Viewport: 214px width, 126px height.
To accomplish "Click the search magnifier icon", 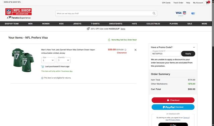I will tap(154, 13).
